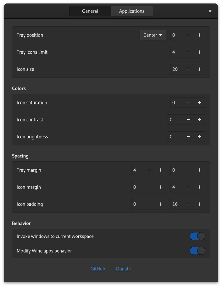The width and height of the screenshot is (222, 287).
Task: Open the Tray position dropdown
Action: 153,35
